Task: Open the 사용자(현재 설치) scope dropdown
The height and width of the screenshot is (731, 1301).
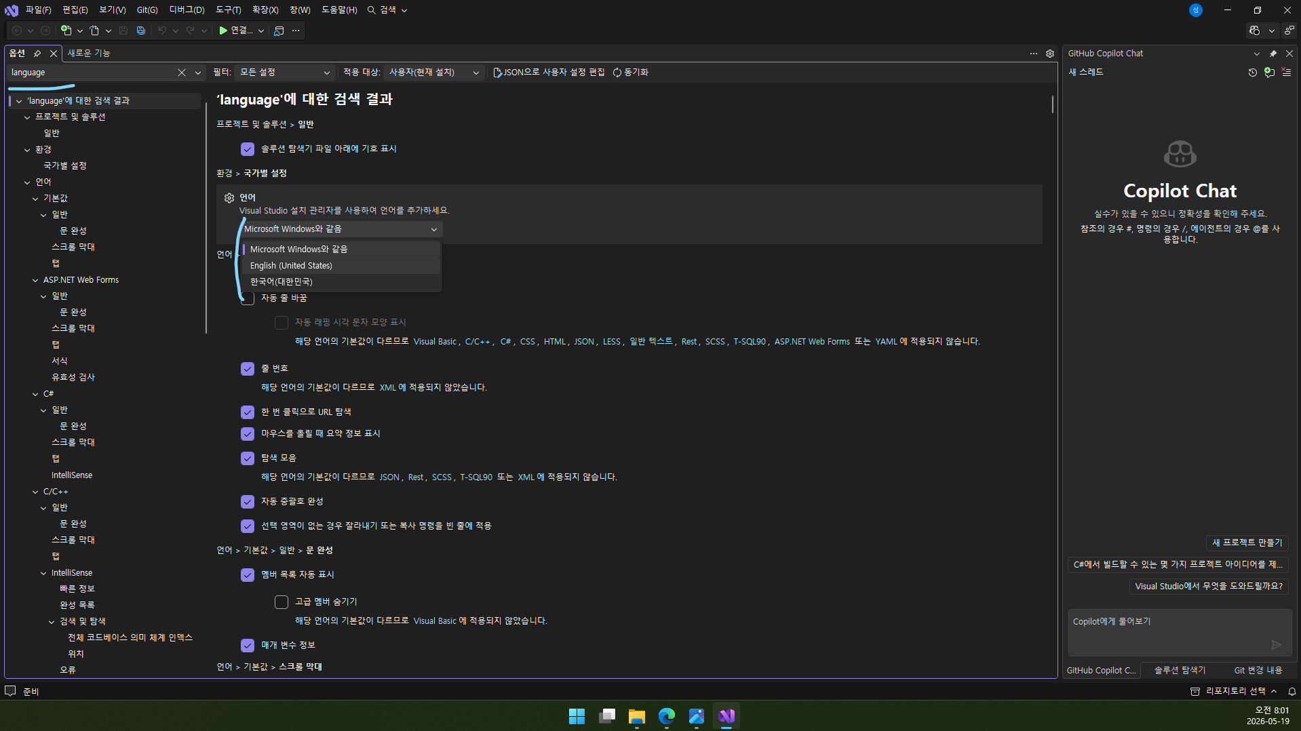Action: (434, 73)
